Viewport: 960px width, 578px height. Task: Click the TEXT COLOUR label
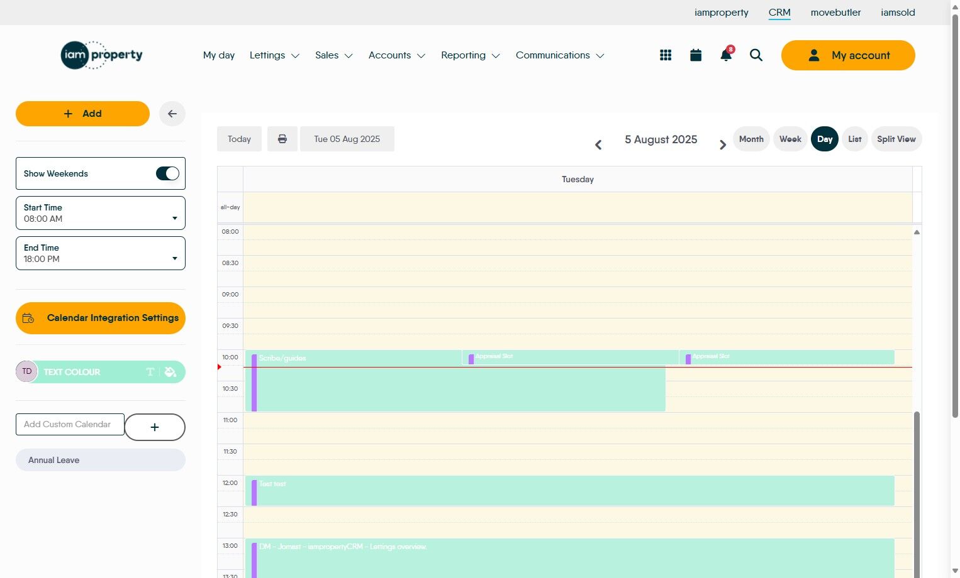[x=72, y=372]
